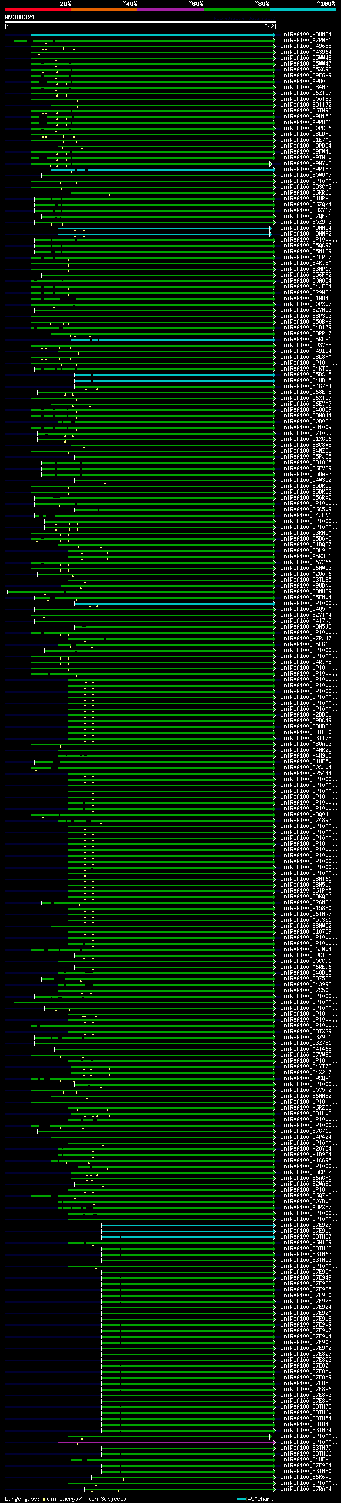Click the cyan ~100% identity color segment
This screenshot has width=341, height=1503.
click(303, 10)
